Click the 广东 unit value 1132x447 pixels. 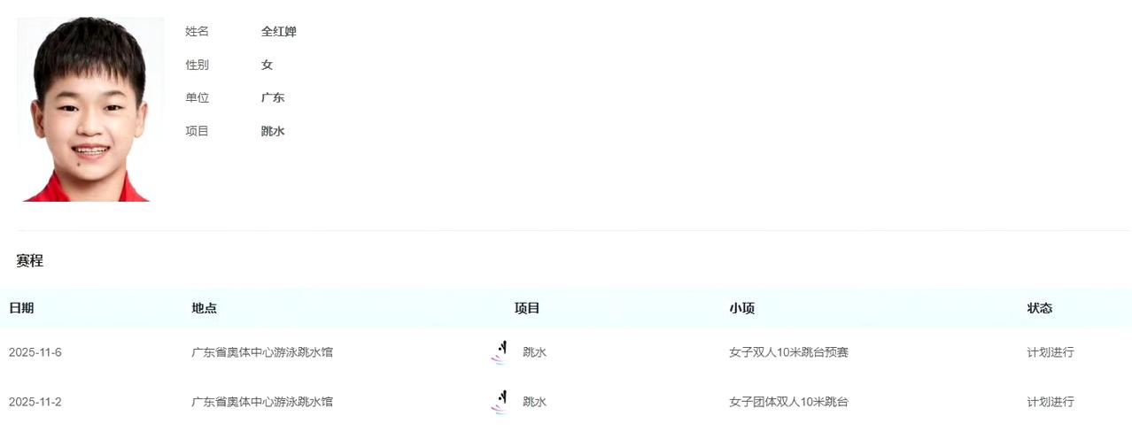click(273, 98)
